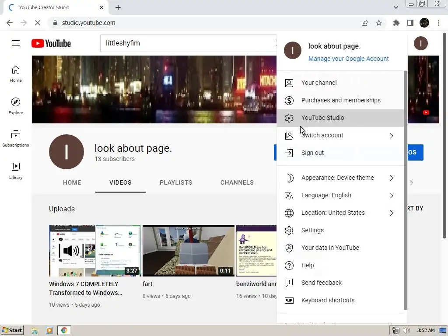Expand Appearance: Device theme chevron

[x=392, y=178]
